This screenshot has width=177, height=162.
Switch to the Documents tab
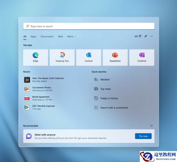(x=47, y=36)
